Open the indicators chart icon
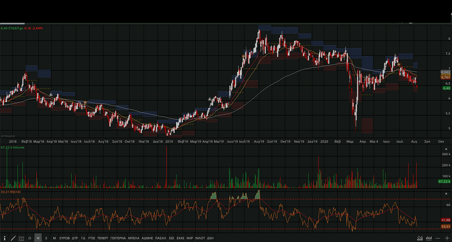The height and width of the screenshot is (242, 452). pos(419,238)
